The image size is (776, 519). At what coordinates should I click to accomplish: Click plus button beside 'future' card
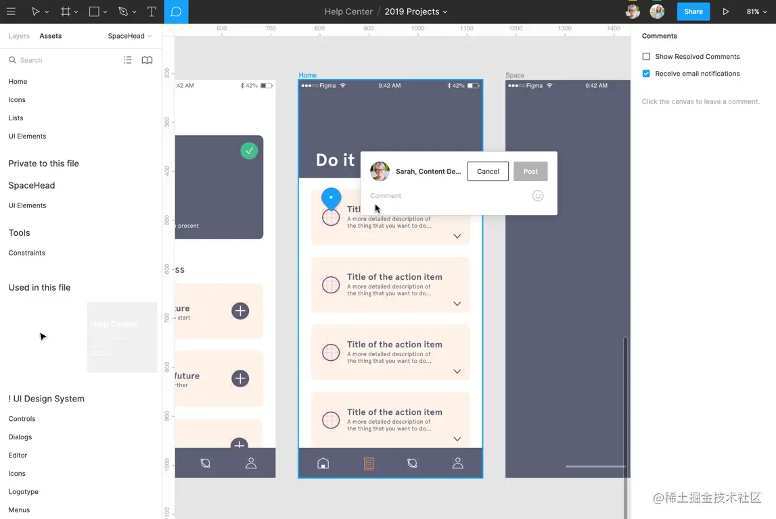coord(240,378)
